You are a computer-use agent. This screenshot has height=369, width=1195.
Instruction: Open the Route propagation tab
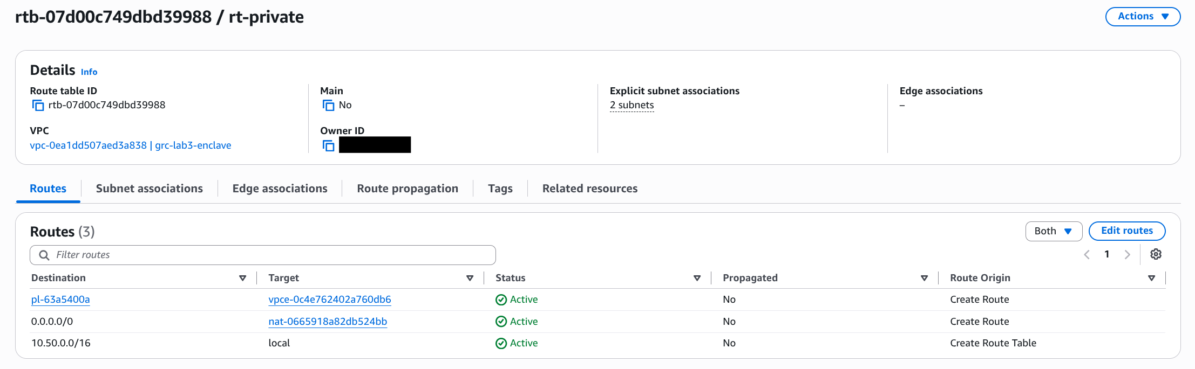408,189
